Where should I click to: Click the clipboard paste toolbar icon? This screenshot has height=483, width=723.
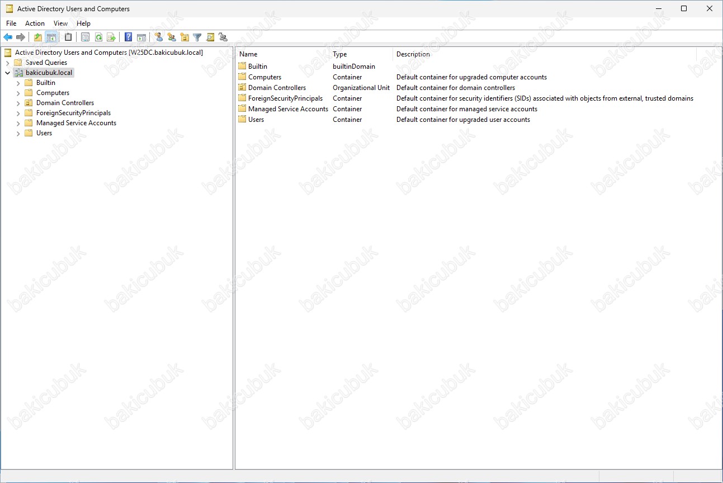[68, 37]
